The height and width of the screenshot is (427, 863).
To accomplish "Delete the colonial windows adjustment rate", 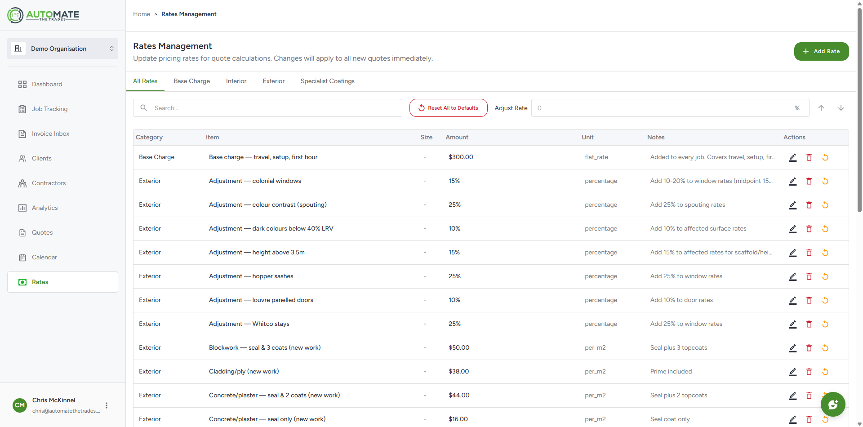I will [809, 181].
